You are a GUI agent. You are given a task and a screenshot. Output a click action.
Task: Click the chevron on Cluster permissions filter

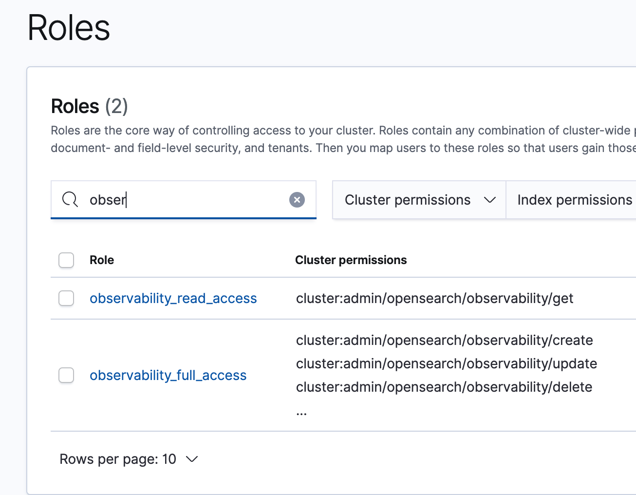tap(489, 200)
